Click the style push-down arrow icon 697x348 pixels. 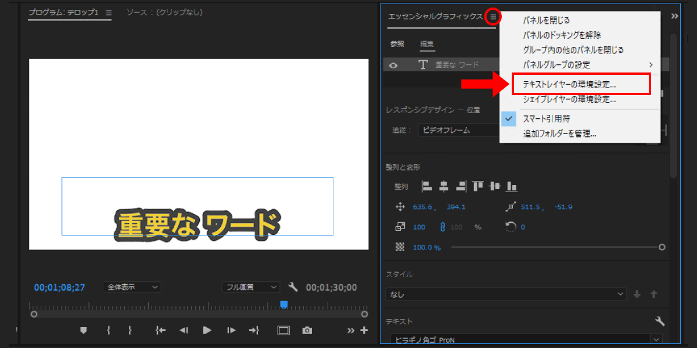[x=637, y=294]
